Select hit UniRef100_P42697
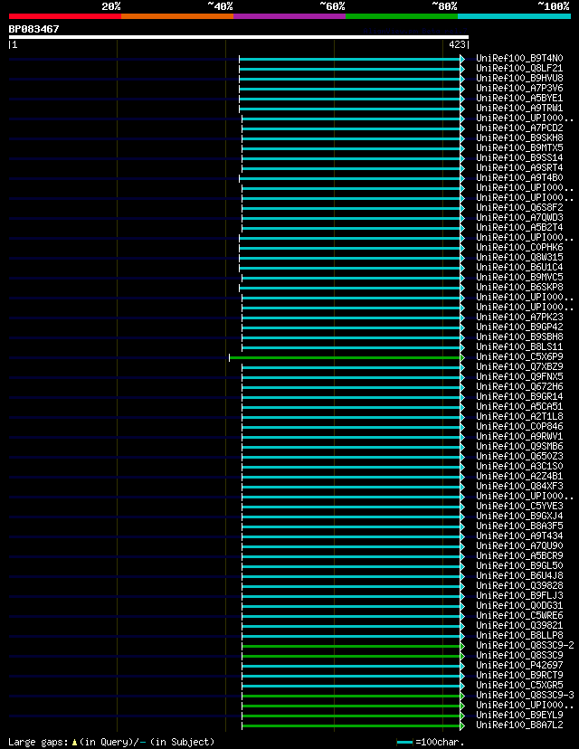 [x=519, y=666]
